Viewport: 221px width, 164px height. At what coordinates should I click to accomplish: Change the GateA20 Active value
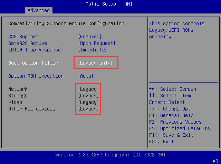coord(96,43)
